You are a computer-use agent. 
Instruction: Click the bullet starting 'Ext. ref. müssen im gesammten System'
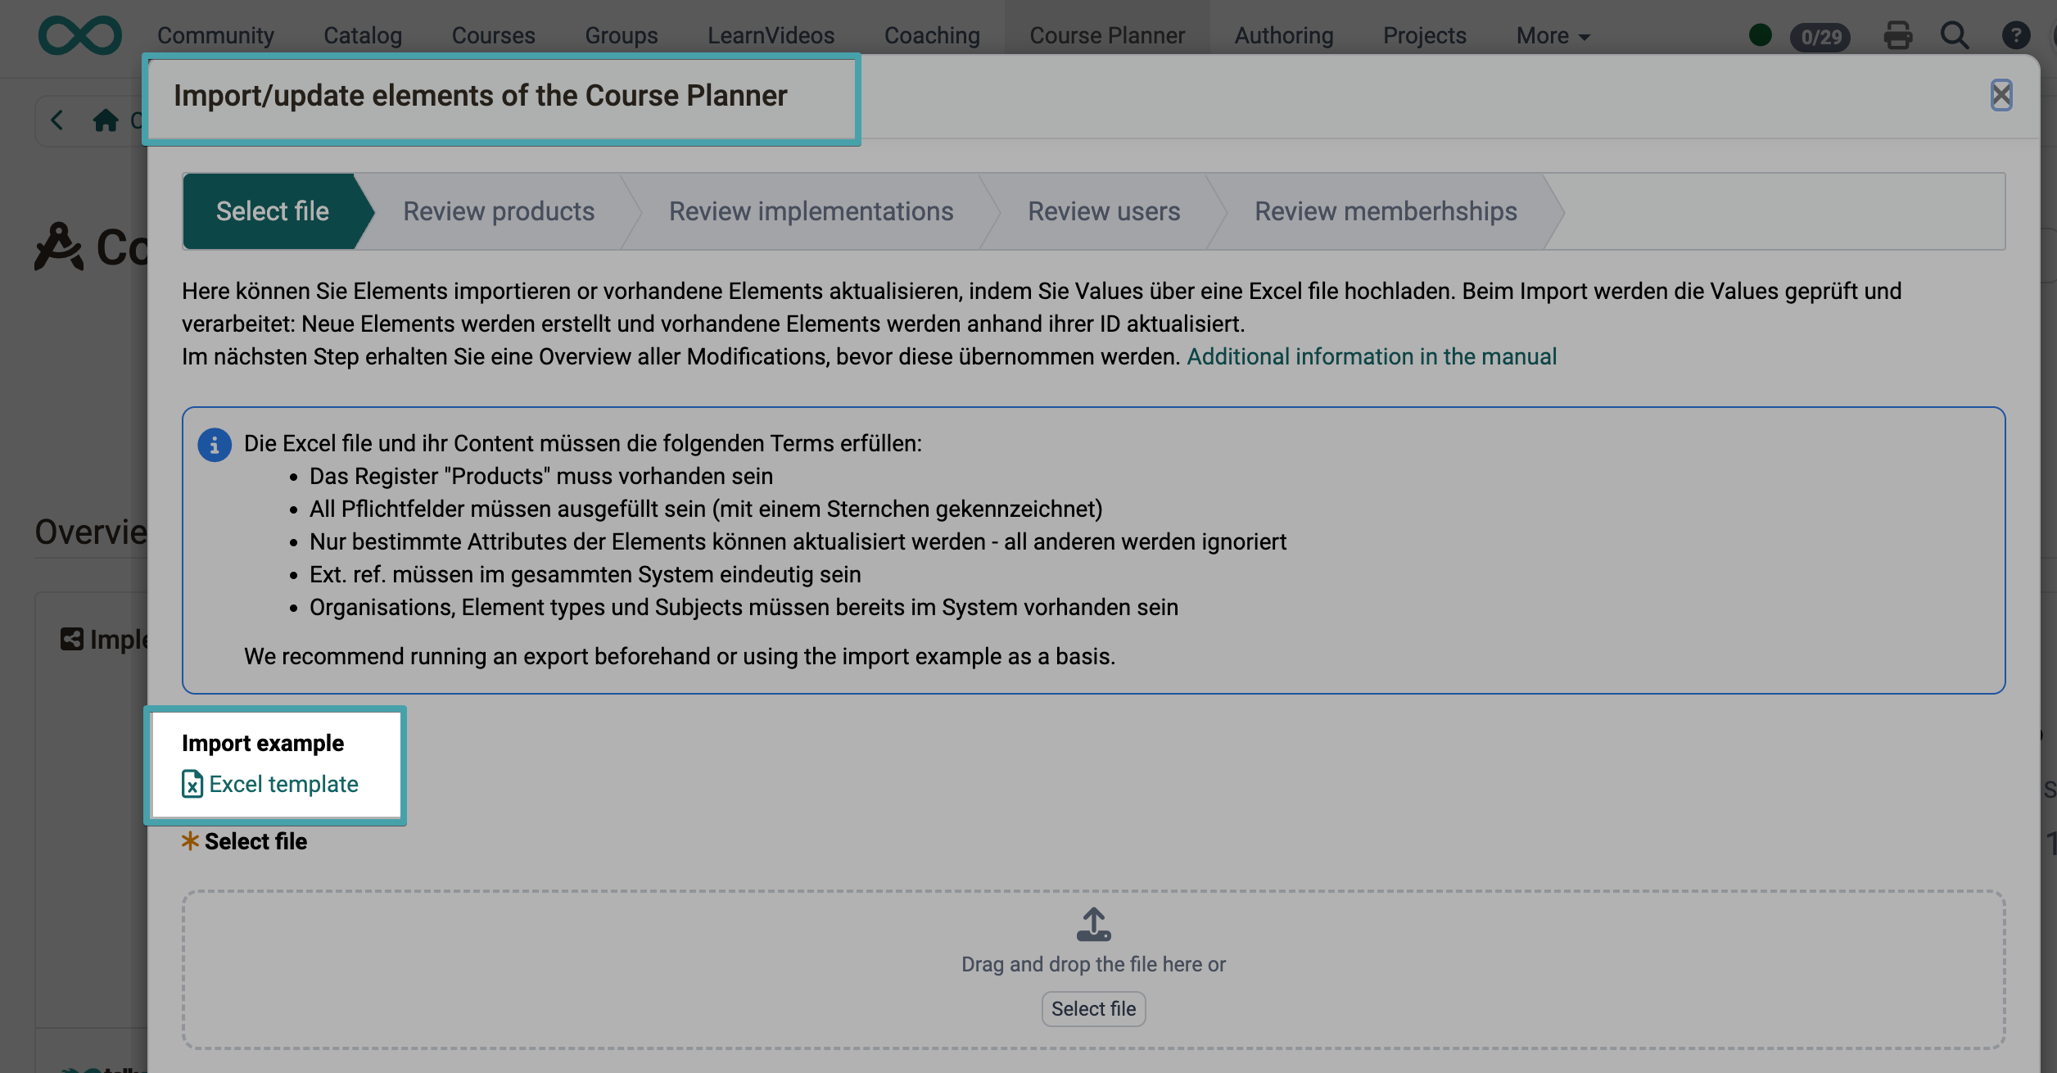585,574
